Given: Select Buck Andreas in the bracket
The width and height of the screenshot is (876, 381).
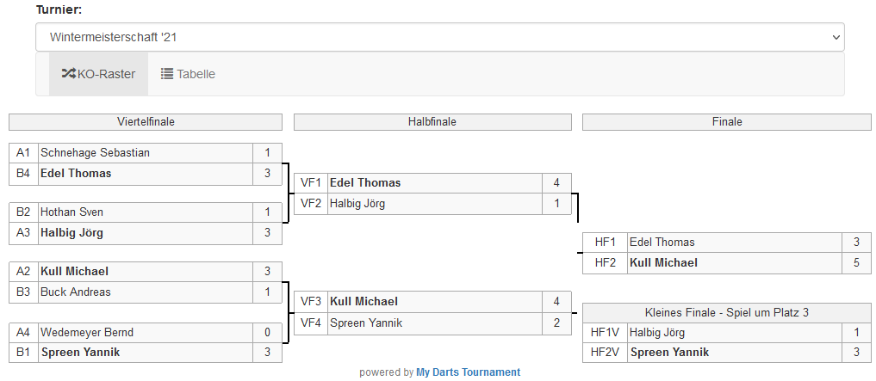Looking at the screenshot, I should pyautogui.click(x=76, y=292).
